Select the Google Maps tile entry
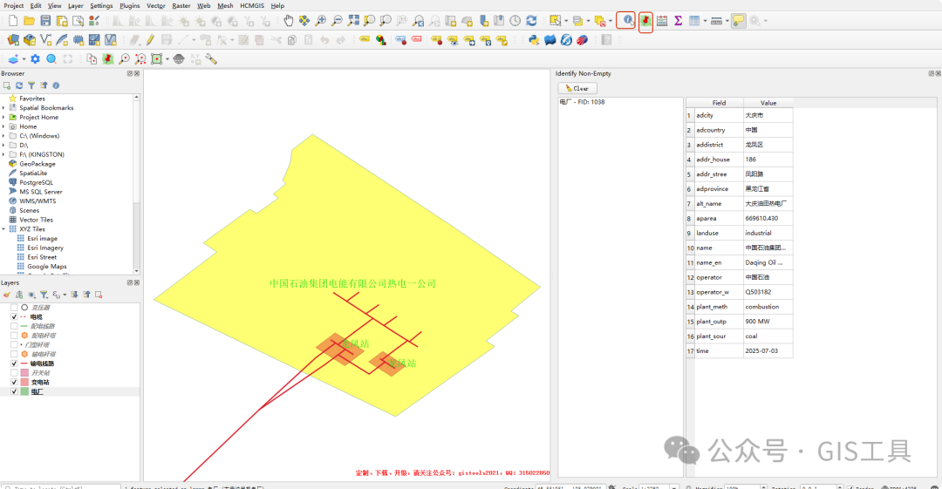The image size is (942, 489). 47,266
